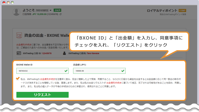Click the yellow minimize window button
The width and height of the screenshot is (199, 112).
coord(8,3)
